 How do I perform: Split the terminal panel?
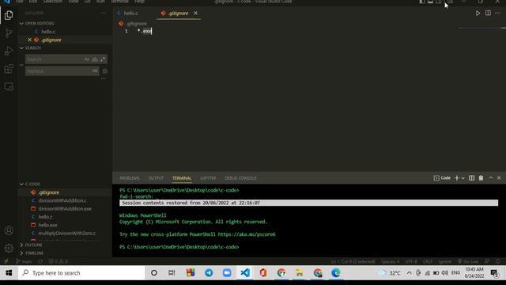471,178
